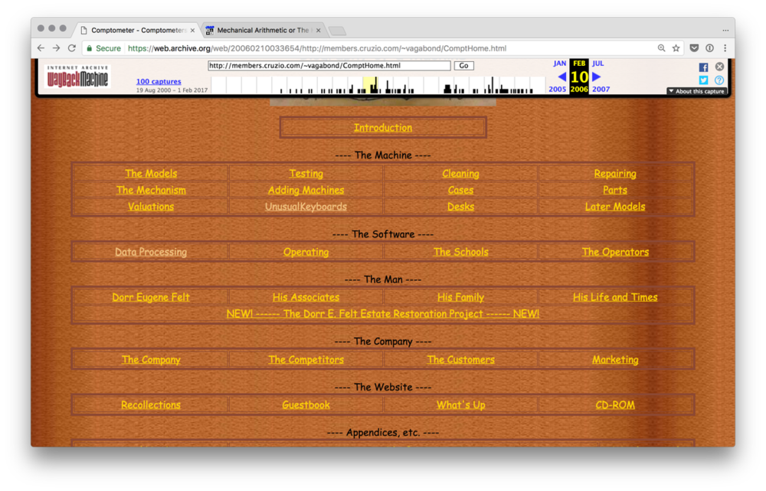Reload the current page

(72, 48)
